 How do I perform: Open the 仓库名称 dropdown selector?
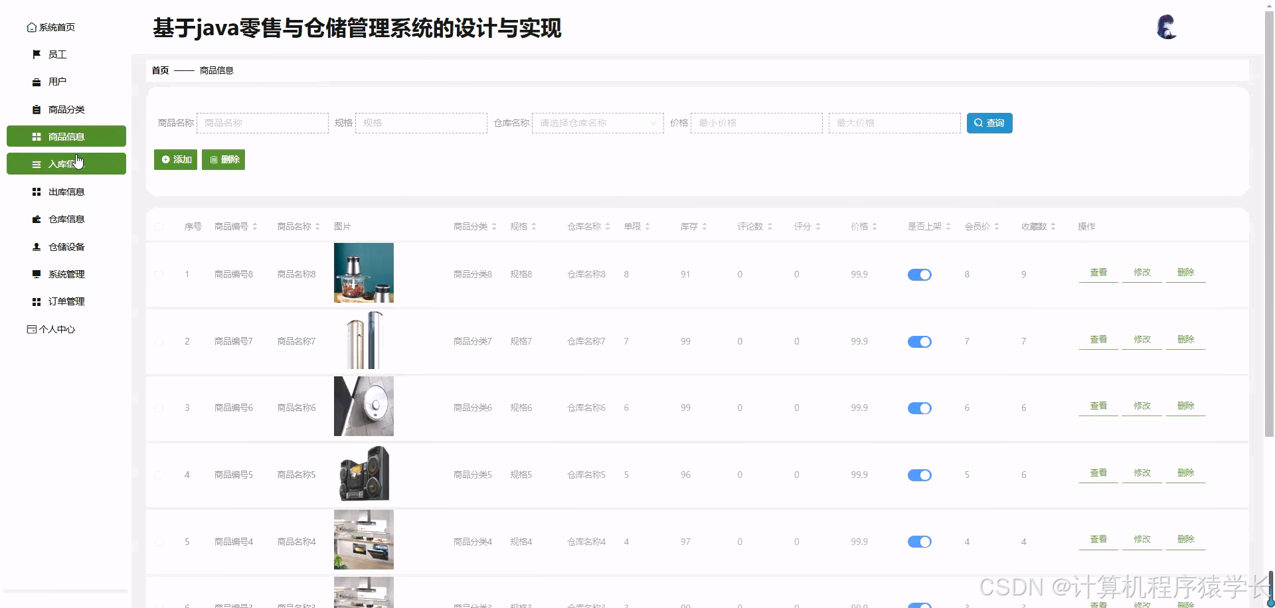596,123
